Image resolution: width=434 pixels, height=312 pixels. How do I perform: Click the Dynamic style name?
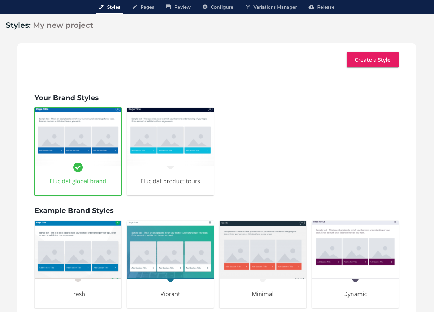point(355,294)
